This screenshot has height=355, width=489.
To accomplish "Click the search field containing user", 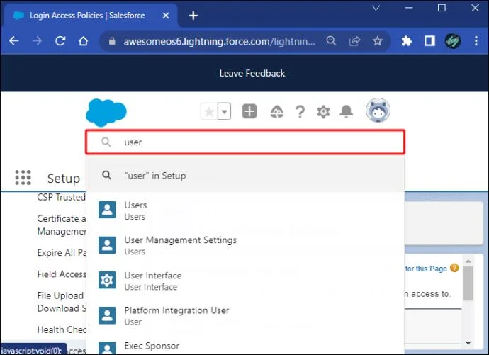I will pyautogui.click(x=245, y=142).
